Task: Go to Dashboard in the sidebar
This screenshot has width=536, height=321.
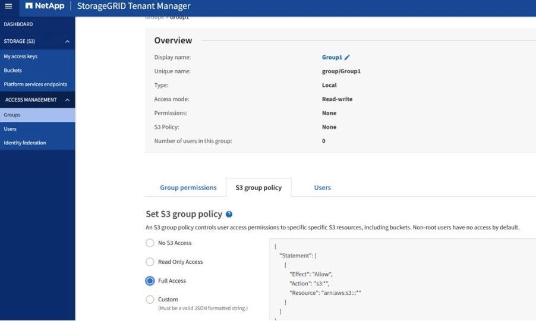Action: [18, 24]
